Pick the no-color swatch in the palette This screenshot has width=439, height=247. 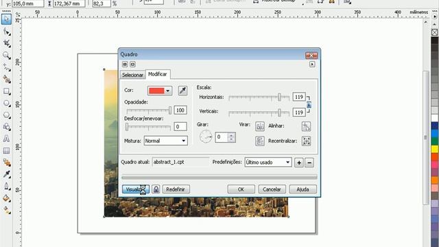click(434, 32)
